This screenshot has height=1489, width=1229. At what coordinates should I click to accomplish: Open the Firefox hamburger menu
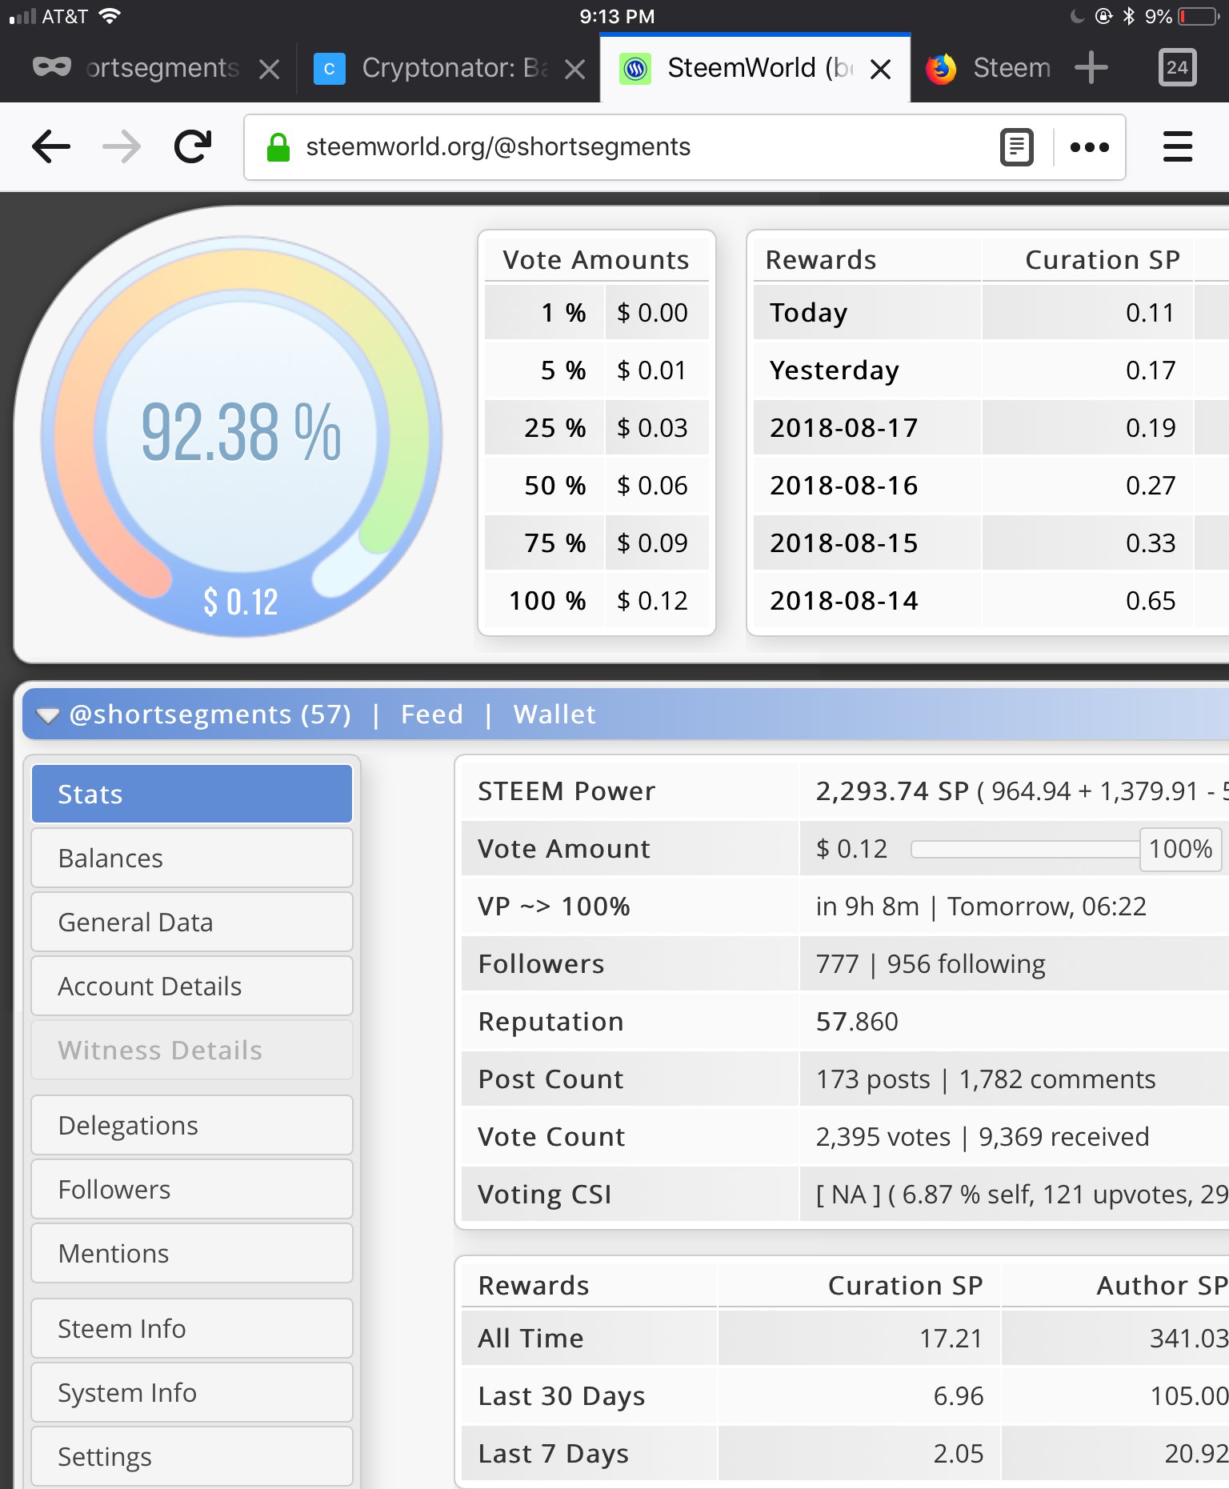pyautogui.click(x=1178, y=147)
